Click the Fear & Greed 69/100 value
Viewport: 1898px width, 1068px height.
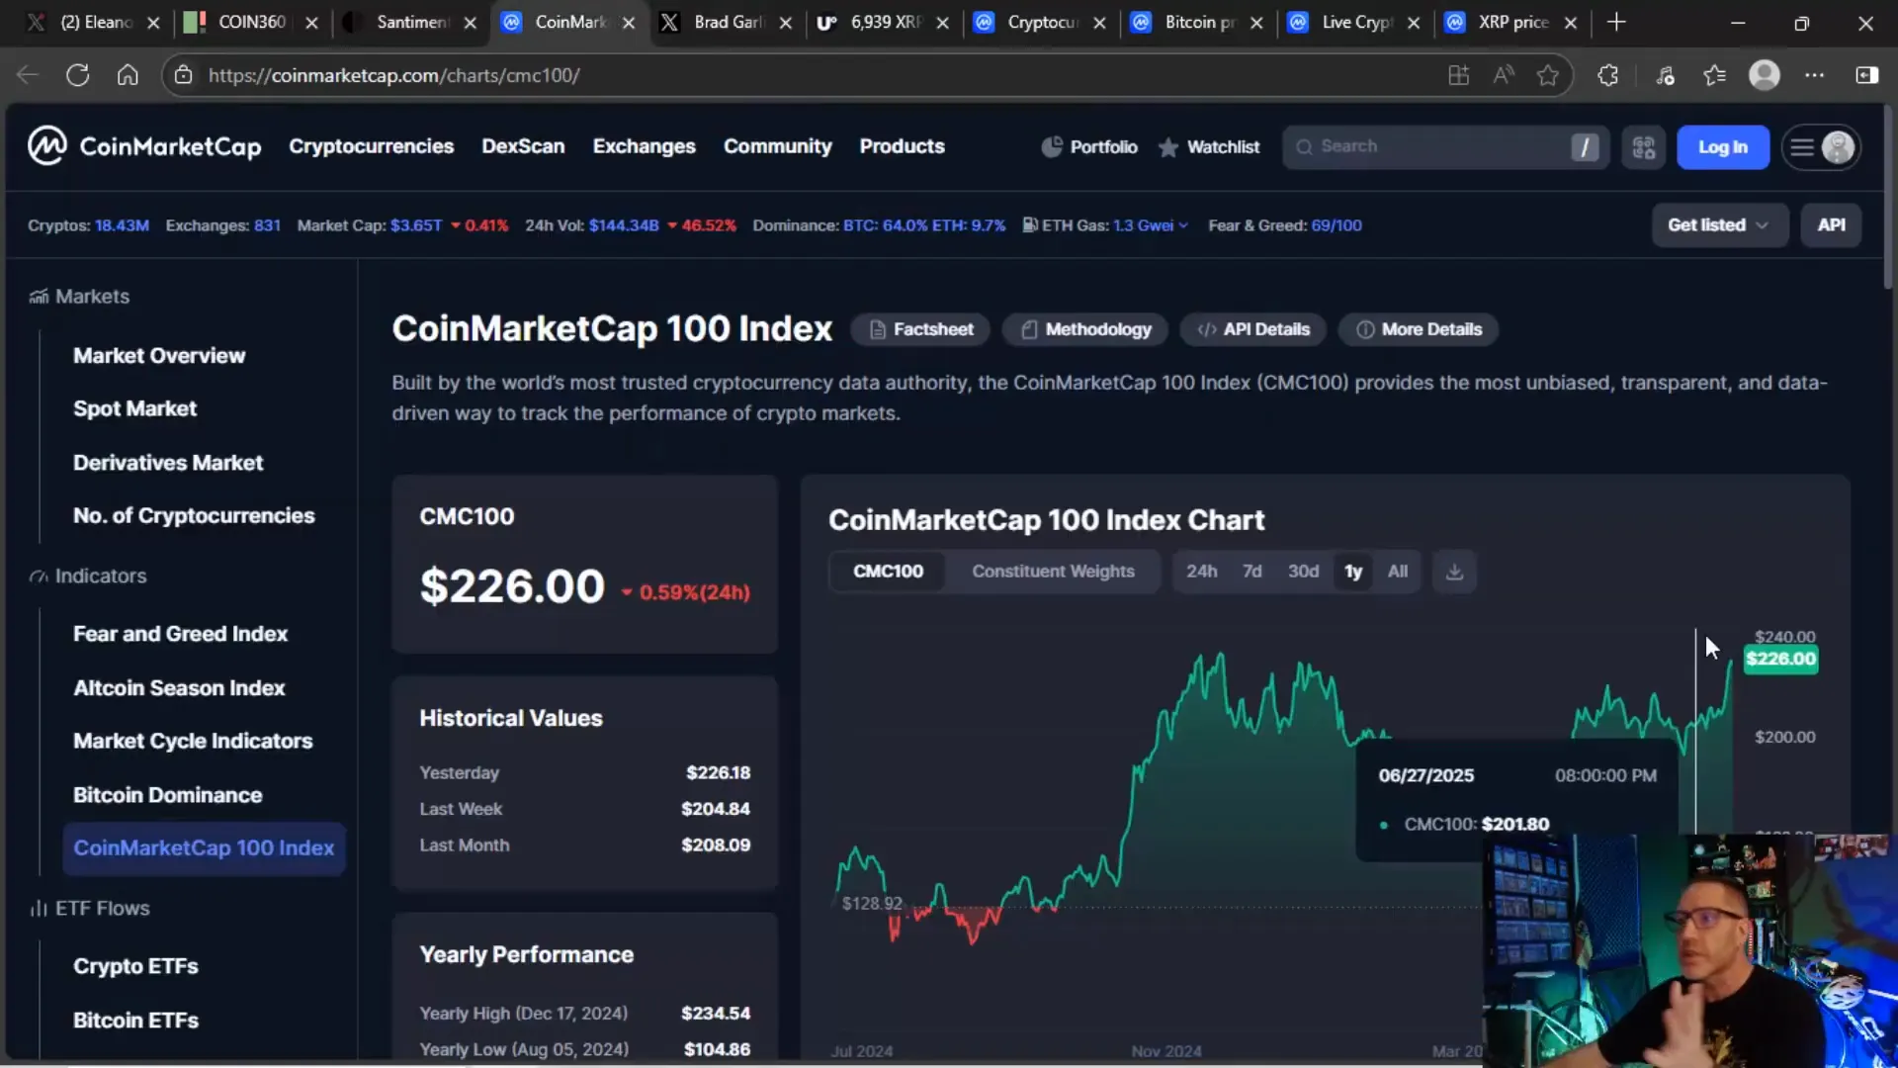click(x=1336, y=225)
